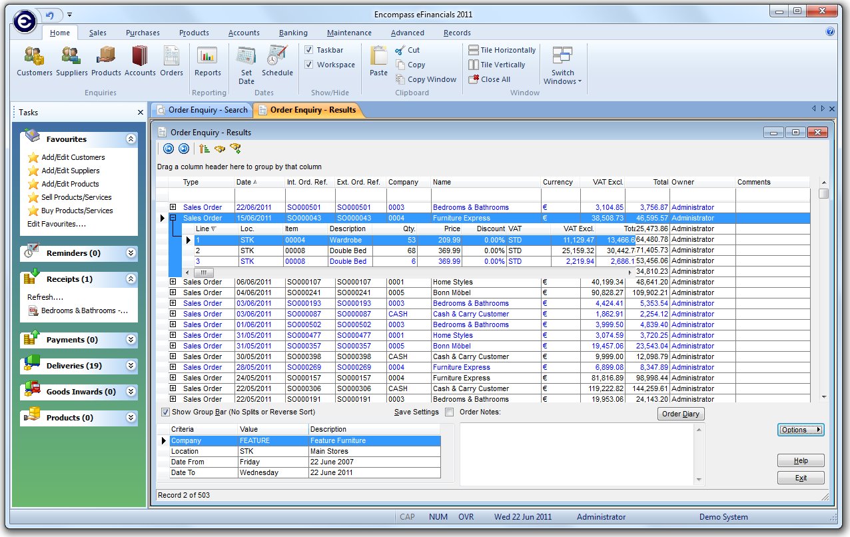This screenshot has height=537, width=850.
Task: Open the Schedule icon
Action: point(277,61)
